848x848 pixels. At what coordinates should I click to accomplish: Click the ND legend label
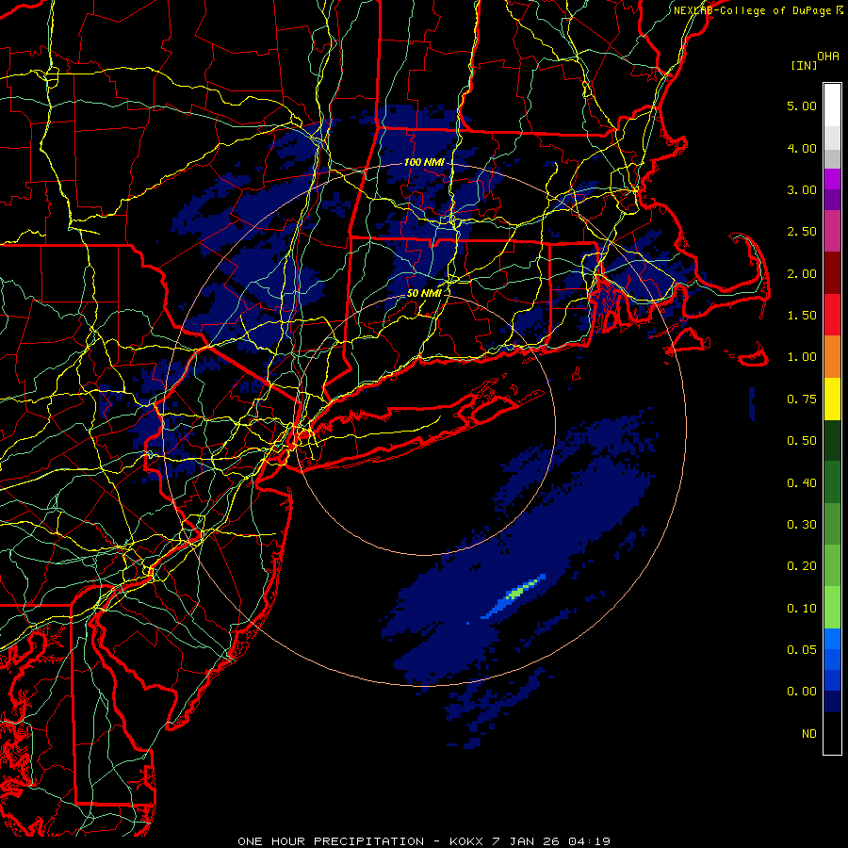[x=809, y=734]
